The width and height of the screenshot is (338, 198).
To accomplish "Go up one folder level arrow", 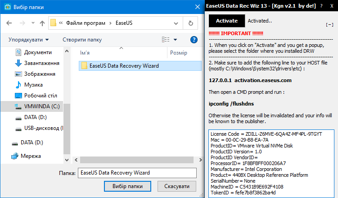I will pos(42,23).
